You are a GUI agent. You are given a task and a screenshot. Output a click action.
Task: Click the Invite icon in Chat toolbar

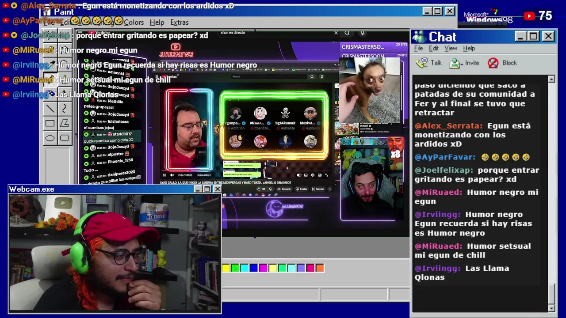pos(455,63)
